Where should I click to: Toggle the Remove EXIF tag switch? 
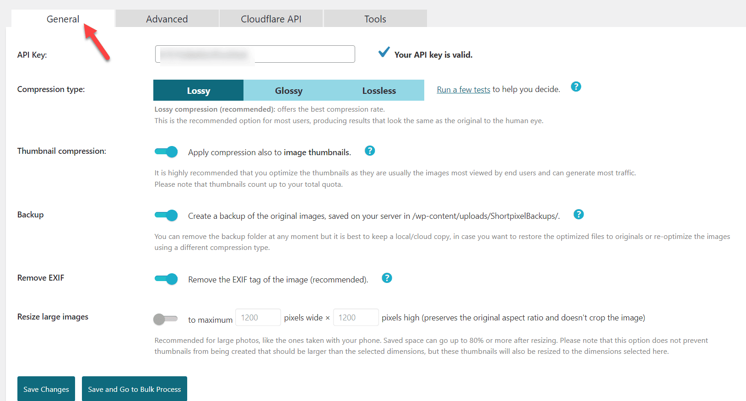(166, 279)
